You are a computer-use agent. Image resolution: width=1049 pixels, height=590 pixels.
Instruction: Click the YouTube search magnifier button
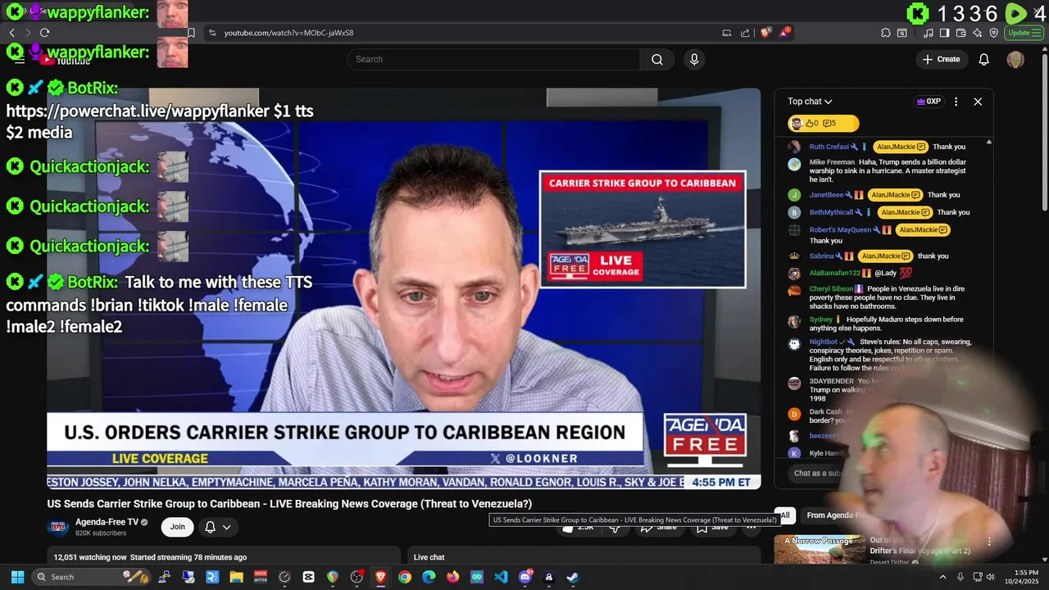(657, 59)
